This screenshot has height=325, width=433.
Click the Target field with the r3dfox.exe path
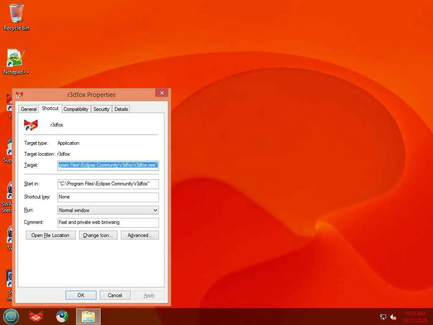[108, 165]
